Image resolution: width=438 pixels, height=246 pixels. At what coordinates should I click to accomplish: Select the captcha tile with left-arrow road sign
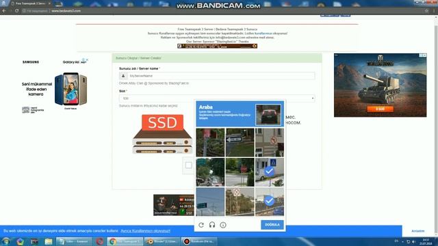240,143
